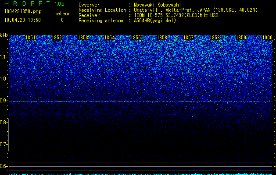276x175 pixels.
Task: Click the 1856 time marker
Action: (162, 38)
